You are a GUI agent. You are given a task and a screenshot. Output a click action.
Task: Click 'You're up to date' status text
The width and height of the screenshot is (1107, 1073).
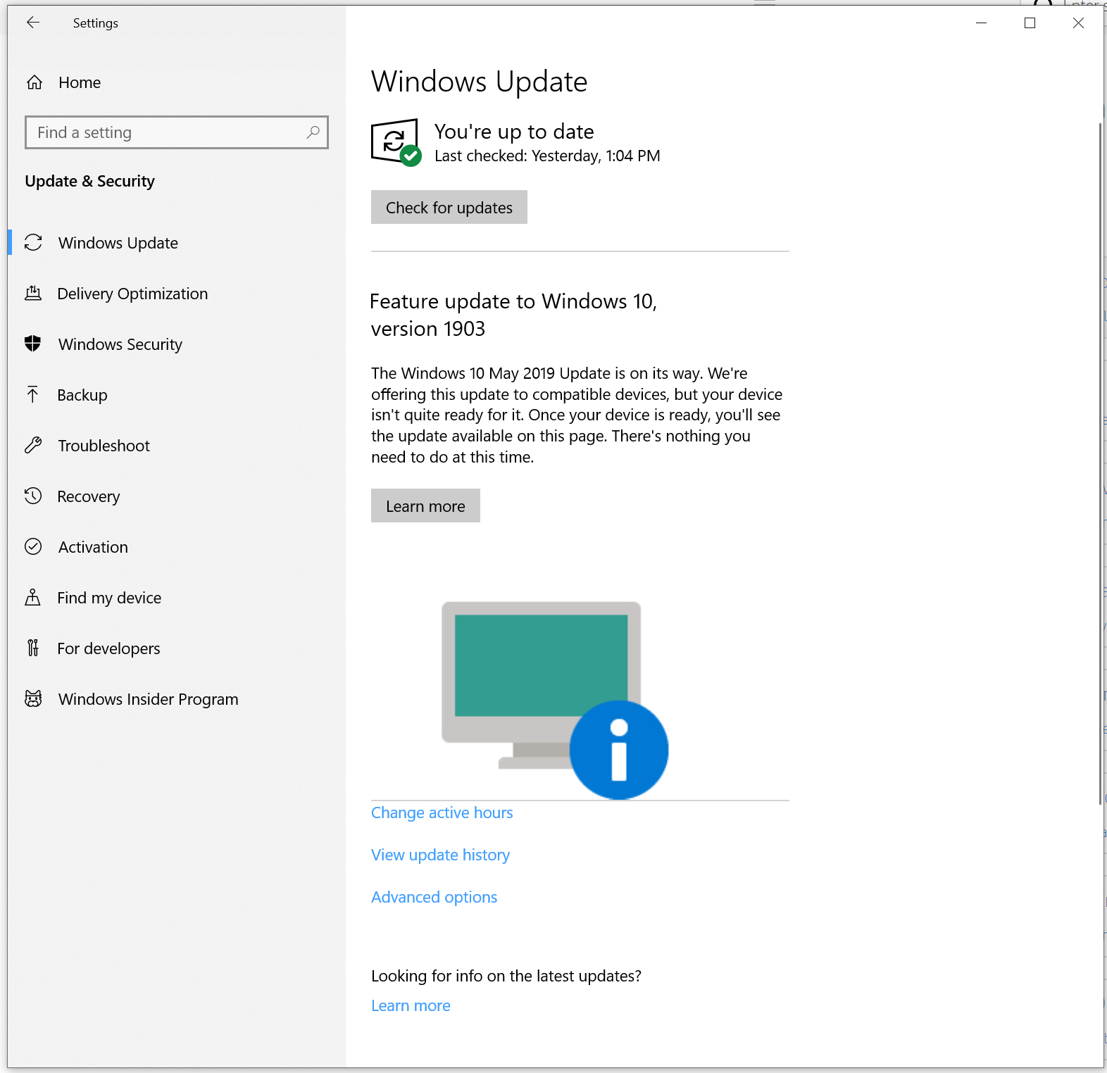coord(514,132)
